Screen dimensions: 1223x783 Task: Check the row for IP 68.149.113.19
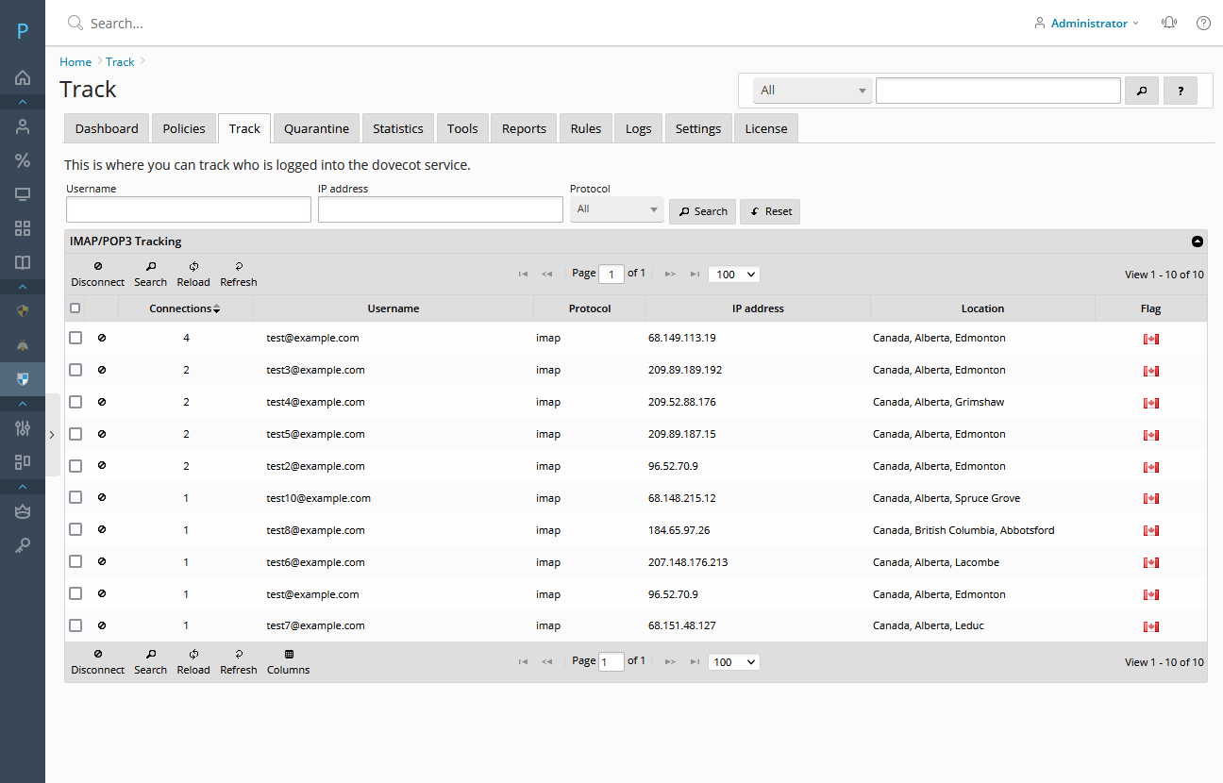(75, 338)
